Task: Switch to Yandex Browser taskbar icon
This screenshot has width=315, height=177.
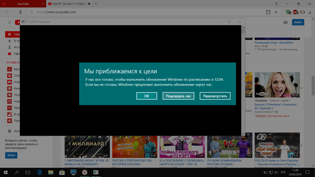Action: [x=85, y=172]
